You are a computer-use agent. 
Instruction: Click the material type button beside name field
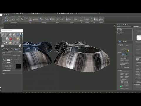20,51
